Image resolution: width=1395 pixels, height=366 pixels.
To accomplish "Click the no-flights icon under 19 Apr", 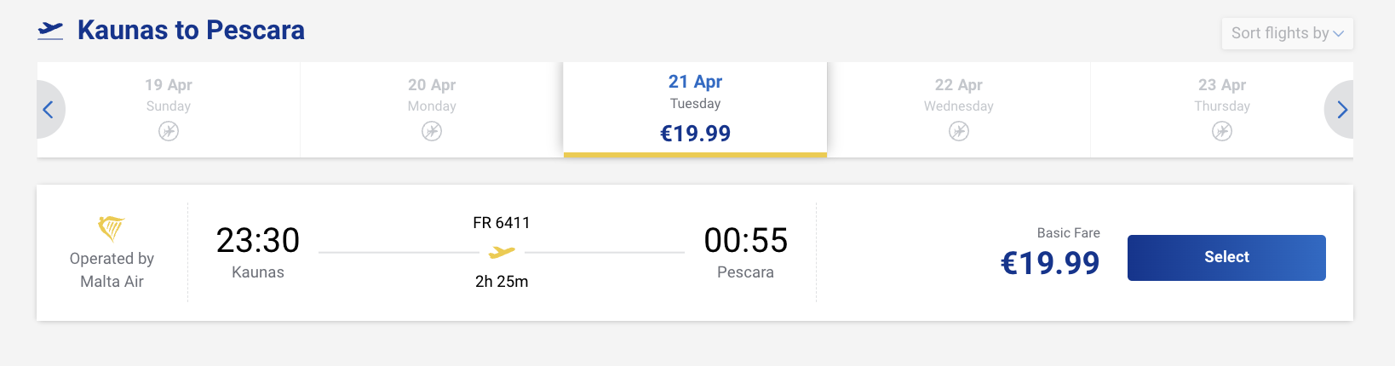I will pyautogui.click(x=169, y=131).
